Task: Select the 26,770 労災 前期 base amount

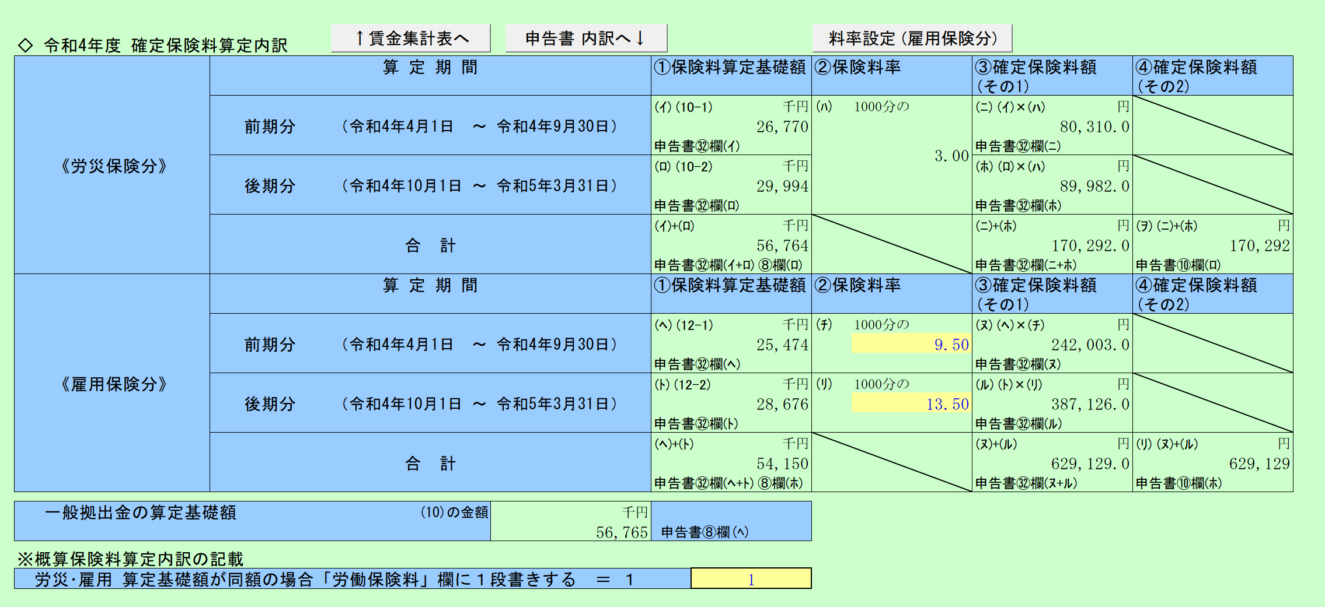Action: (782, 127)
